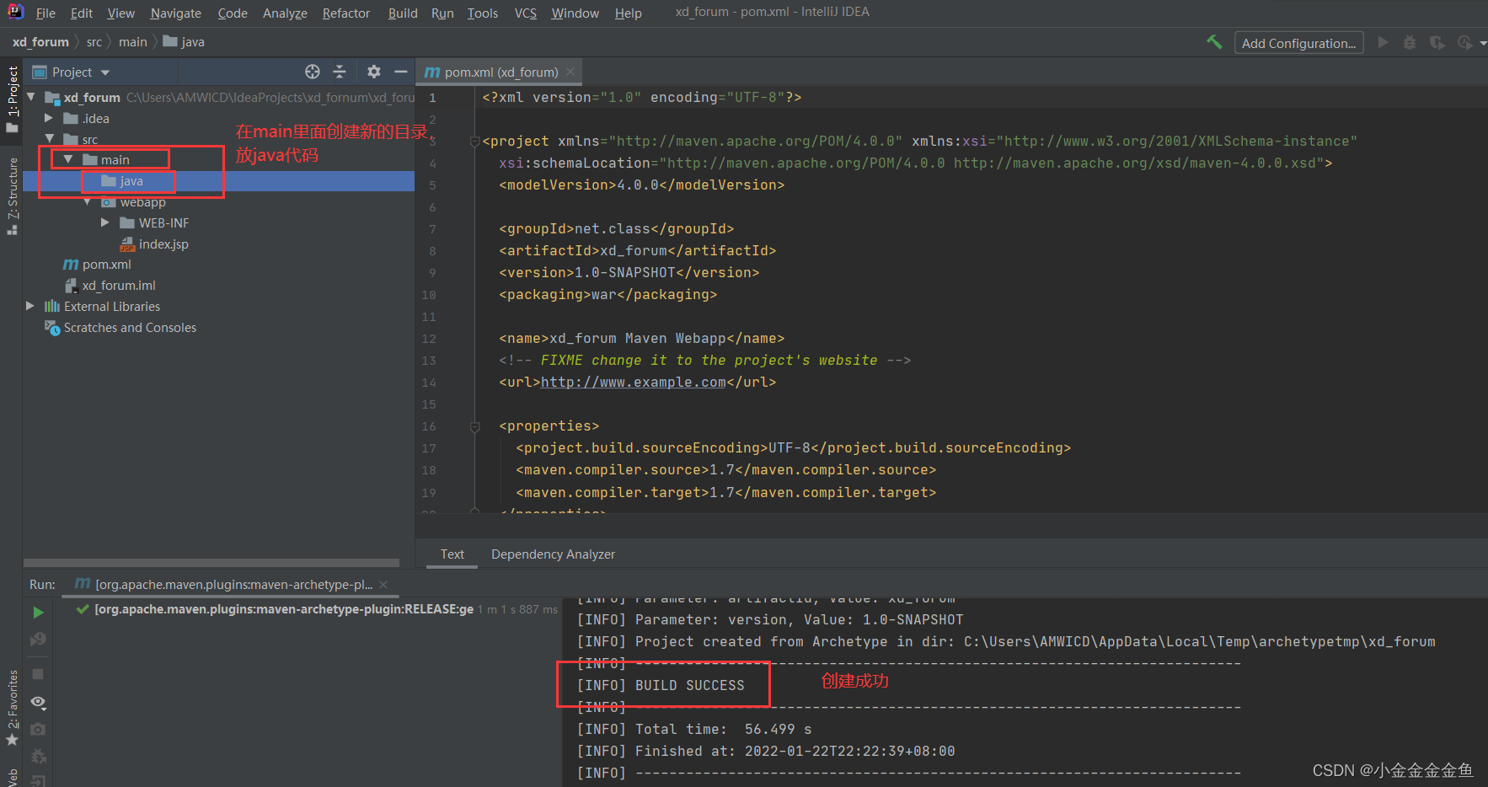Click the green Build Project hammer icon
1488x787 pixels.
[x=1214, y=42]
